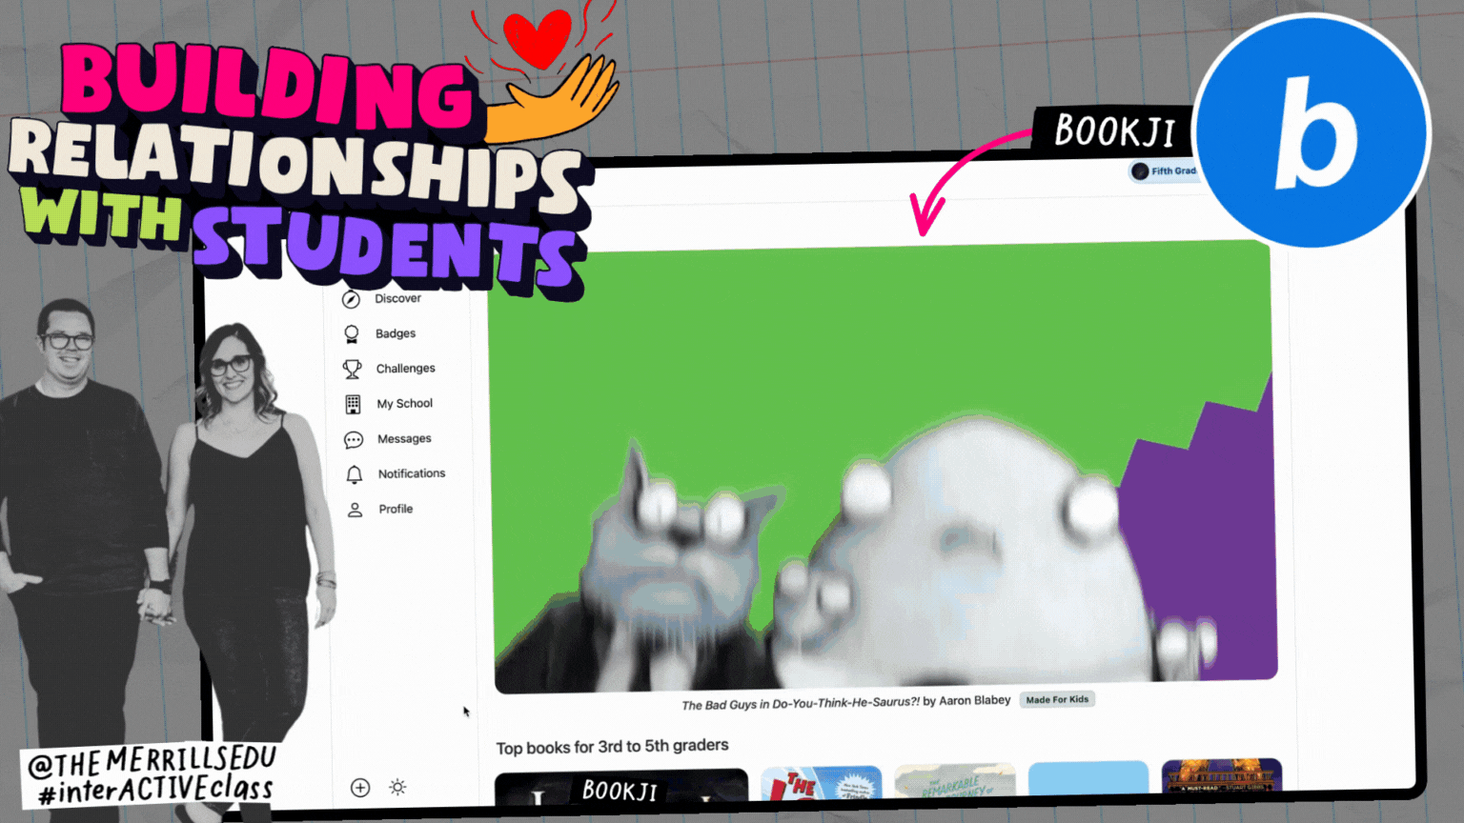This screenshot has width=1464, height=823.
Task: Click 'Top books for 3rd to 5th graders' heading
Action: (612, 747)
